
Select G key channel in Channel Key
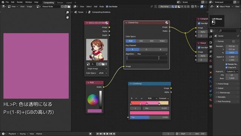tap(146, 49)
